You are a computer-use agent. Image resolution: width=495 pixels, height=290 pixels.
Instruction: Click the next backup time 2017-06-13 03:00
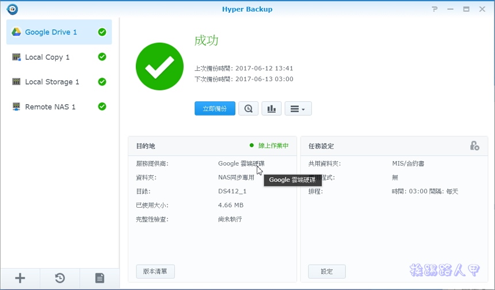[264, 79]
